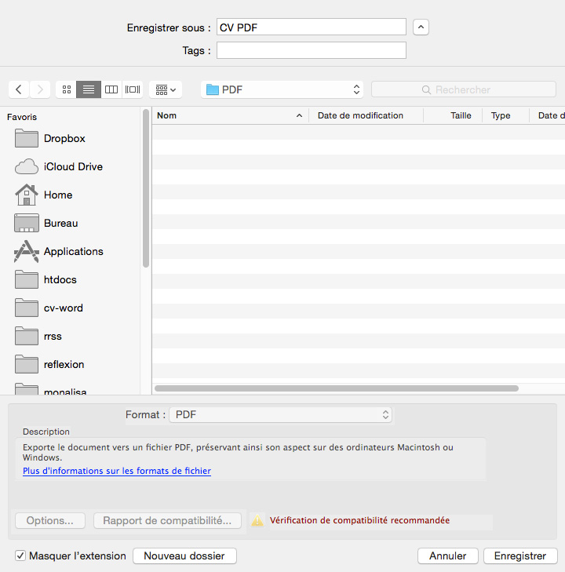Toggle Masquer l'extension checkbox
Screen dimensions: 565x572
coord(20,556)
